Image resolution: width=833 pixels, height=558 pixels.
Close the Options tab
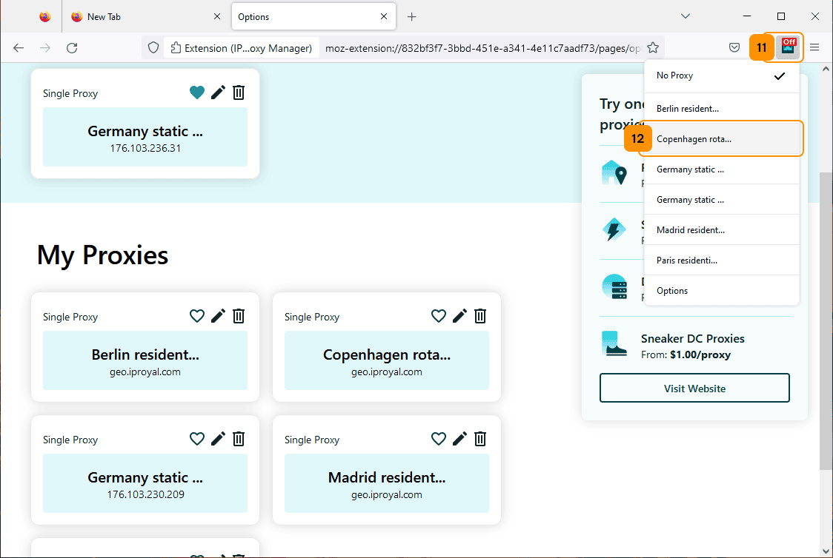(x=384, y=16)
